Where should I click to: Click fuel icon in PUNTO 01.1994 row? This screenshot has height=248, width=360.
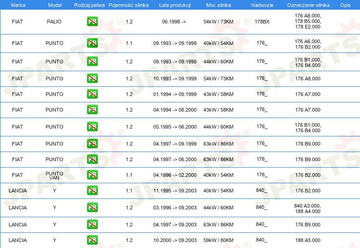(92, 94)
